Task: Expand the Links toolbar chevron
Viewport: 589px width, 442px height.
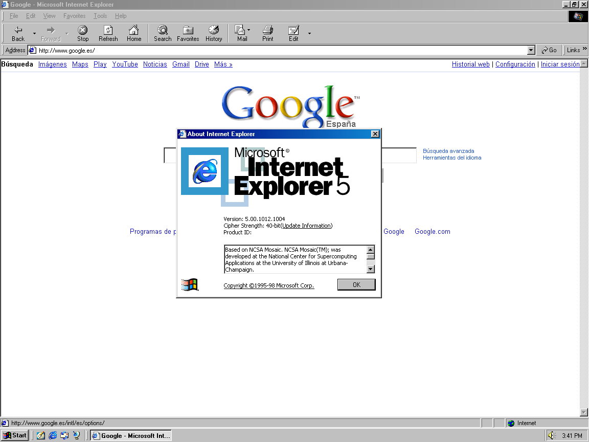Action: click(x=585, y=49)
